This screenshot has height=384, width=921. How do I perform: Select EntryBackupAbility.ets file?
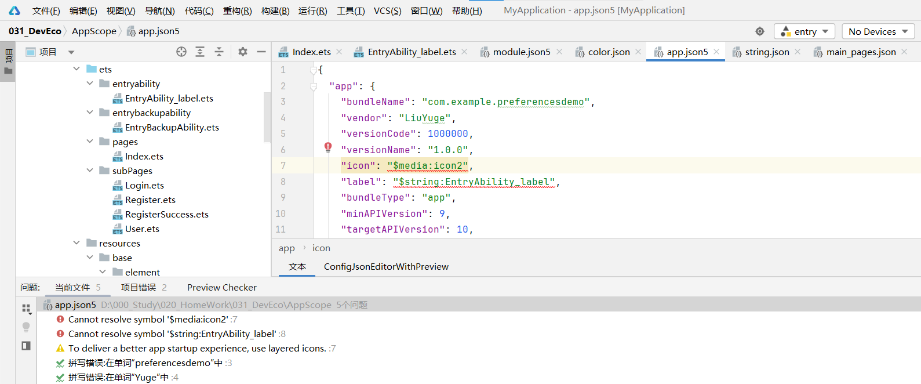coord(172,127)
